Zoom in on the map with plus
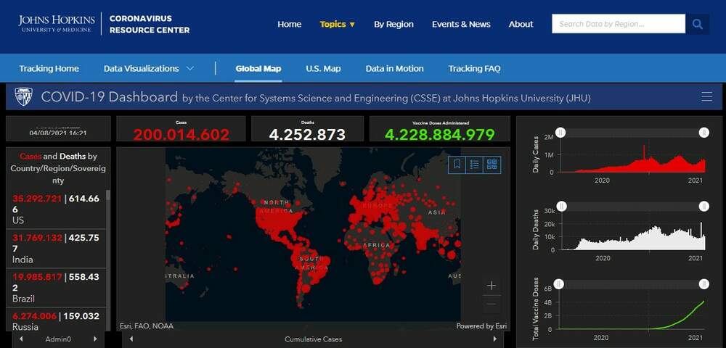 492,286
